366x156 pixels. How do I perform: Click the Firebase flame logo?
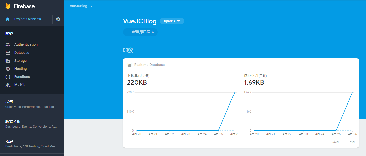pos(8,6)
